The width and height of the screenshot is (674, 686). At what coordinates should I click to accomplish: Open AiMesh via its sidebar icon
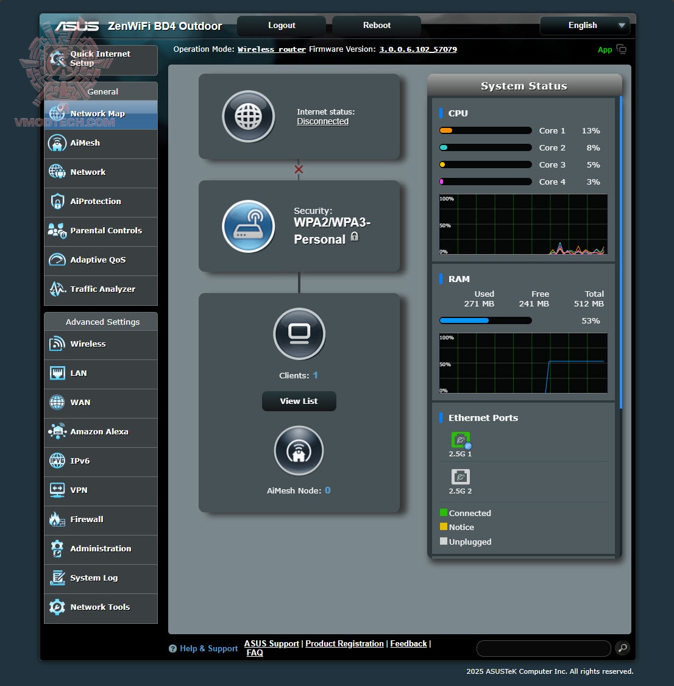(57, 143)
